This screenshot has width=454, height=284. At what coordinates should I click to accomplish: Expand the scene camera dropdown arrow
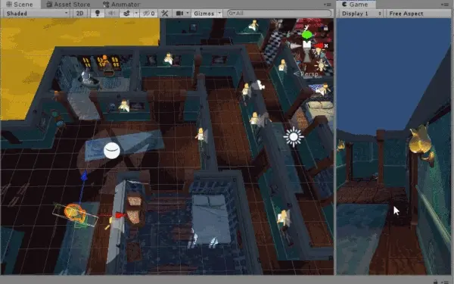click(x=188, y=14)
